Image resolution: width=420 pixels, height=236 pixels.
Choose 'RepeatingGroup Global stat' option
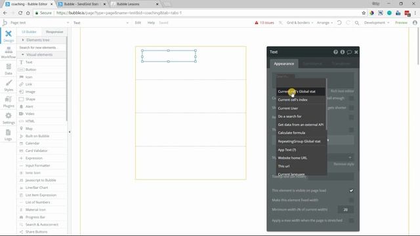[301, 142]
